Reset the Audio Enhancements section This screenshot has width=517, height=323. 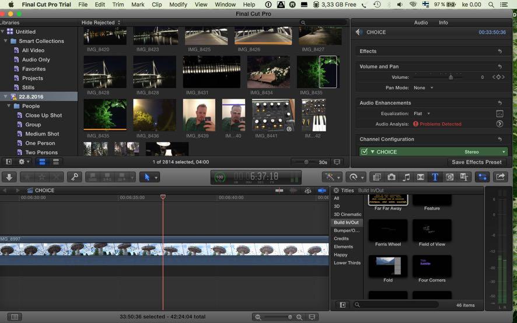pyautogui.click(x=500, y=103)
